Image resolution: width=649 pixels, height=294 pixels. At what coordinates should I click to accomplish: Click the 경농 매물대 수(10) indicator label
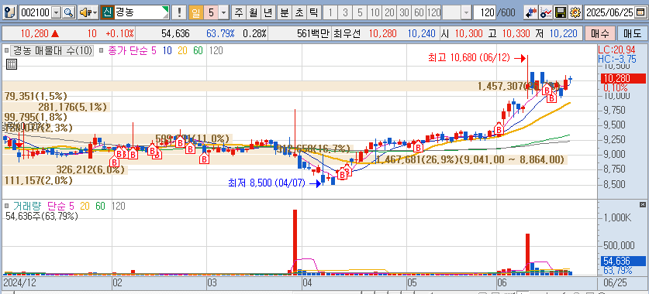pos(52,51)
